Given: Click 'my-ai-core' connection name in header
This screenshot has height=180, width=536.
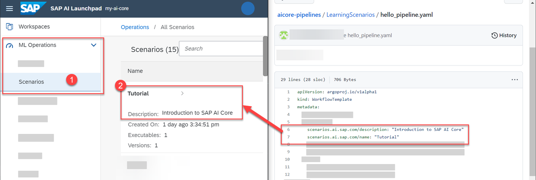Looking at the screenshot, I should coord(117,8).
